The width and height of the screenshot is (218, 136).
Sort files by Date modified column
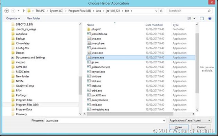(154, 25)
